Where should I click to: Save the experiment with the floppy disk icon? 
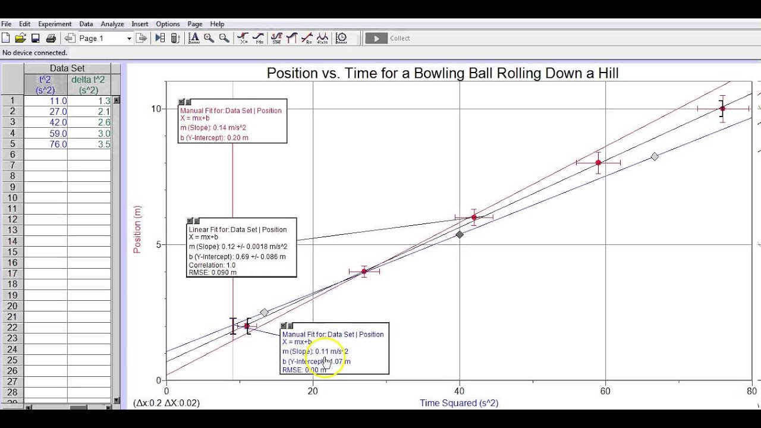(36, 38)
